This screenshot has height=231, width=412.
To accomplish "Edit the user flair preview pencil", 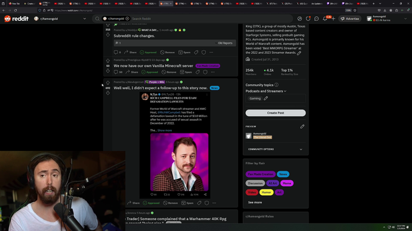I will (302, 126).
